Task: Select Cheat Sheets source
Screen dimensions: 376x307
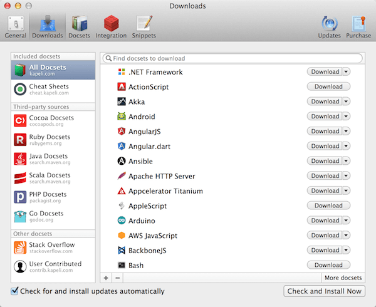Action: (x=53, y=89)
